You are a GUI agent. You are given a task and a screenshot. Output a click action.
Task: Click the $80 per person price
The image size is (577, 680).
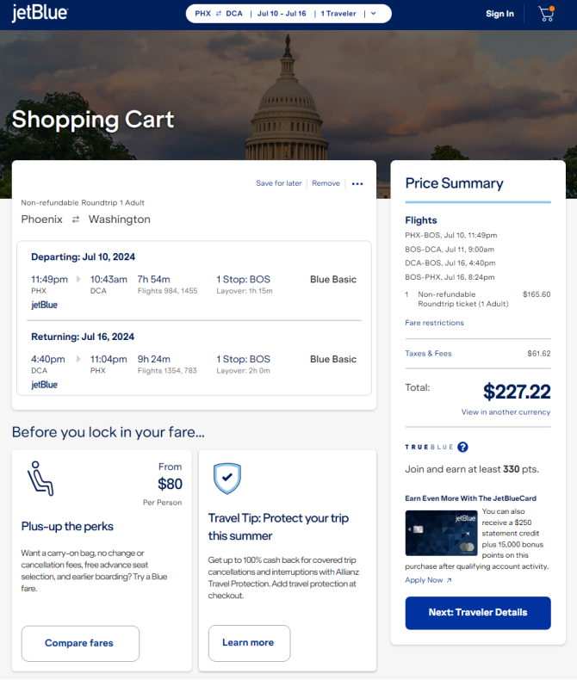pos(170,484)
